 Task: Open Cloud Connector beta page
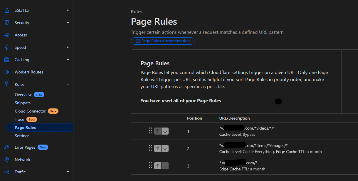point(30,111)
